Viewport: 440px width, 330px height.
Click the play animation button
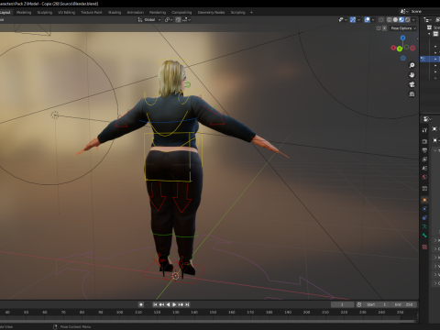coord(174,304)
